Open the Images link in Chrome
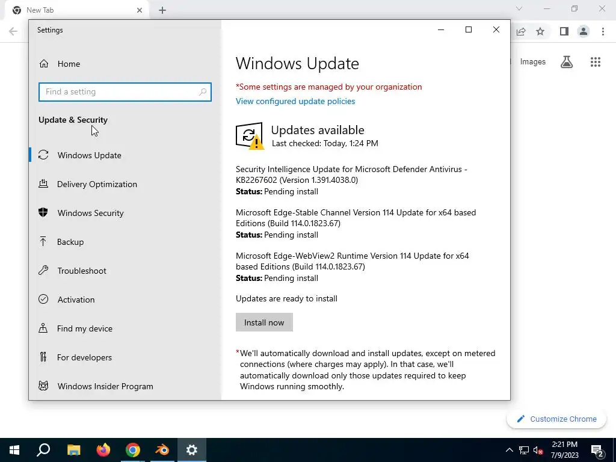Viewport: 616px width, 462px height. click(533, 62)
